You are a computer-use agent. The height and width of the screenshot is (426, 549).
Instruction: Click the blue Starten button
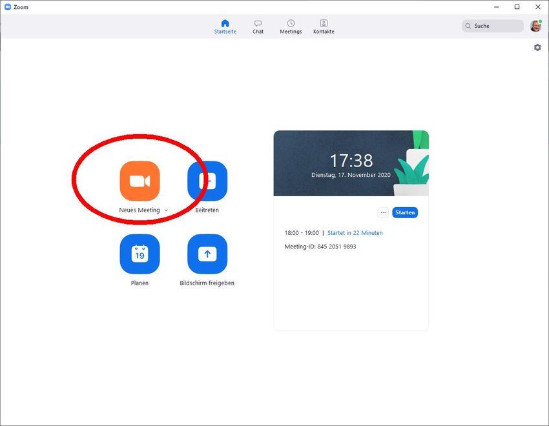pos(405,212)
